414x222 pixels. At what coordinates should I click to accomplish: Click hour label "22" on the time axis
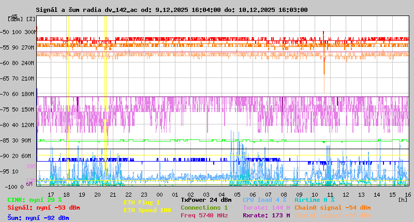[128, 195]
